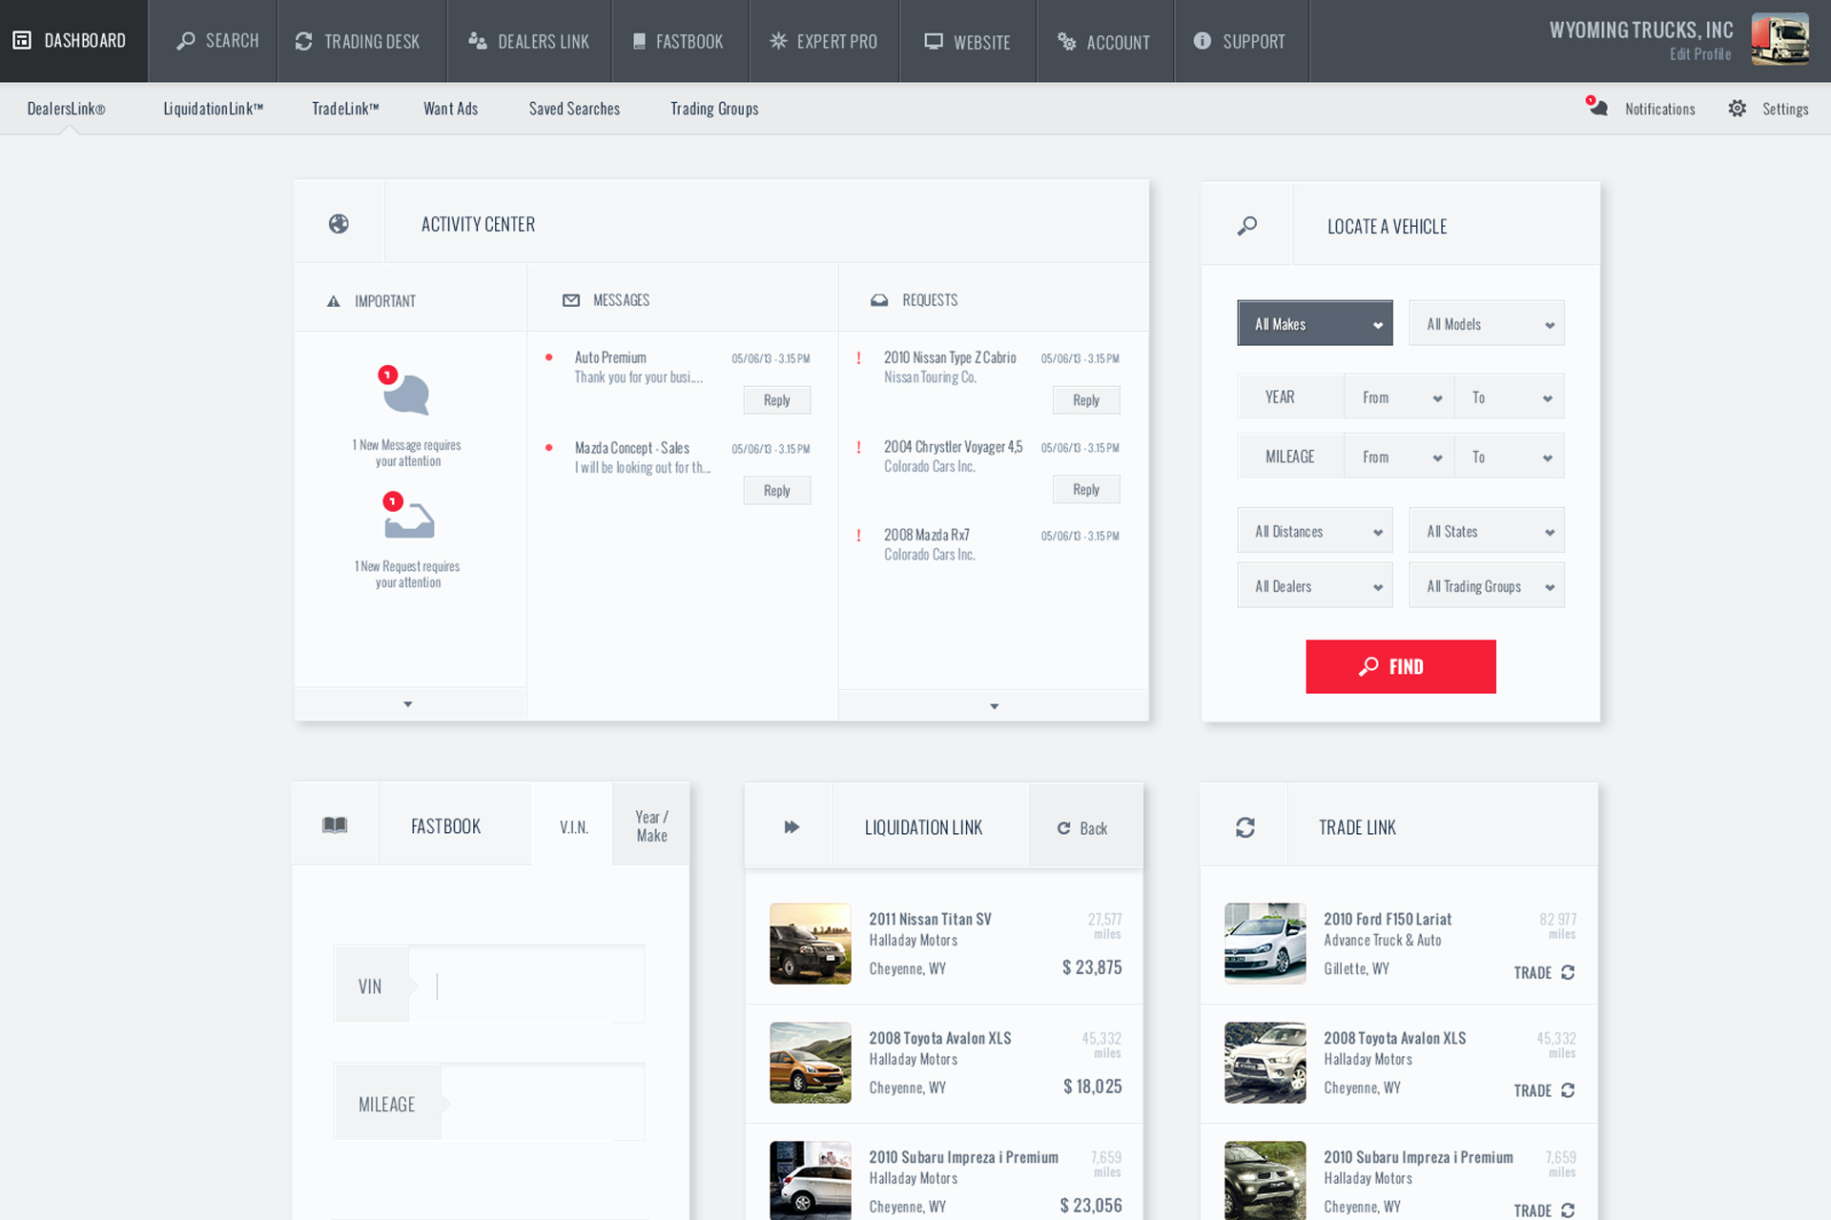Open the All Makes dropdown
The width and height of the screenshot is (1831, 1220).
[x=1314, y=324]
